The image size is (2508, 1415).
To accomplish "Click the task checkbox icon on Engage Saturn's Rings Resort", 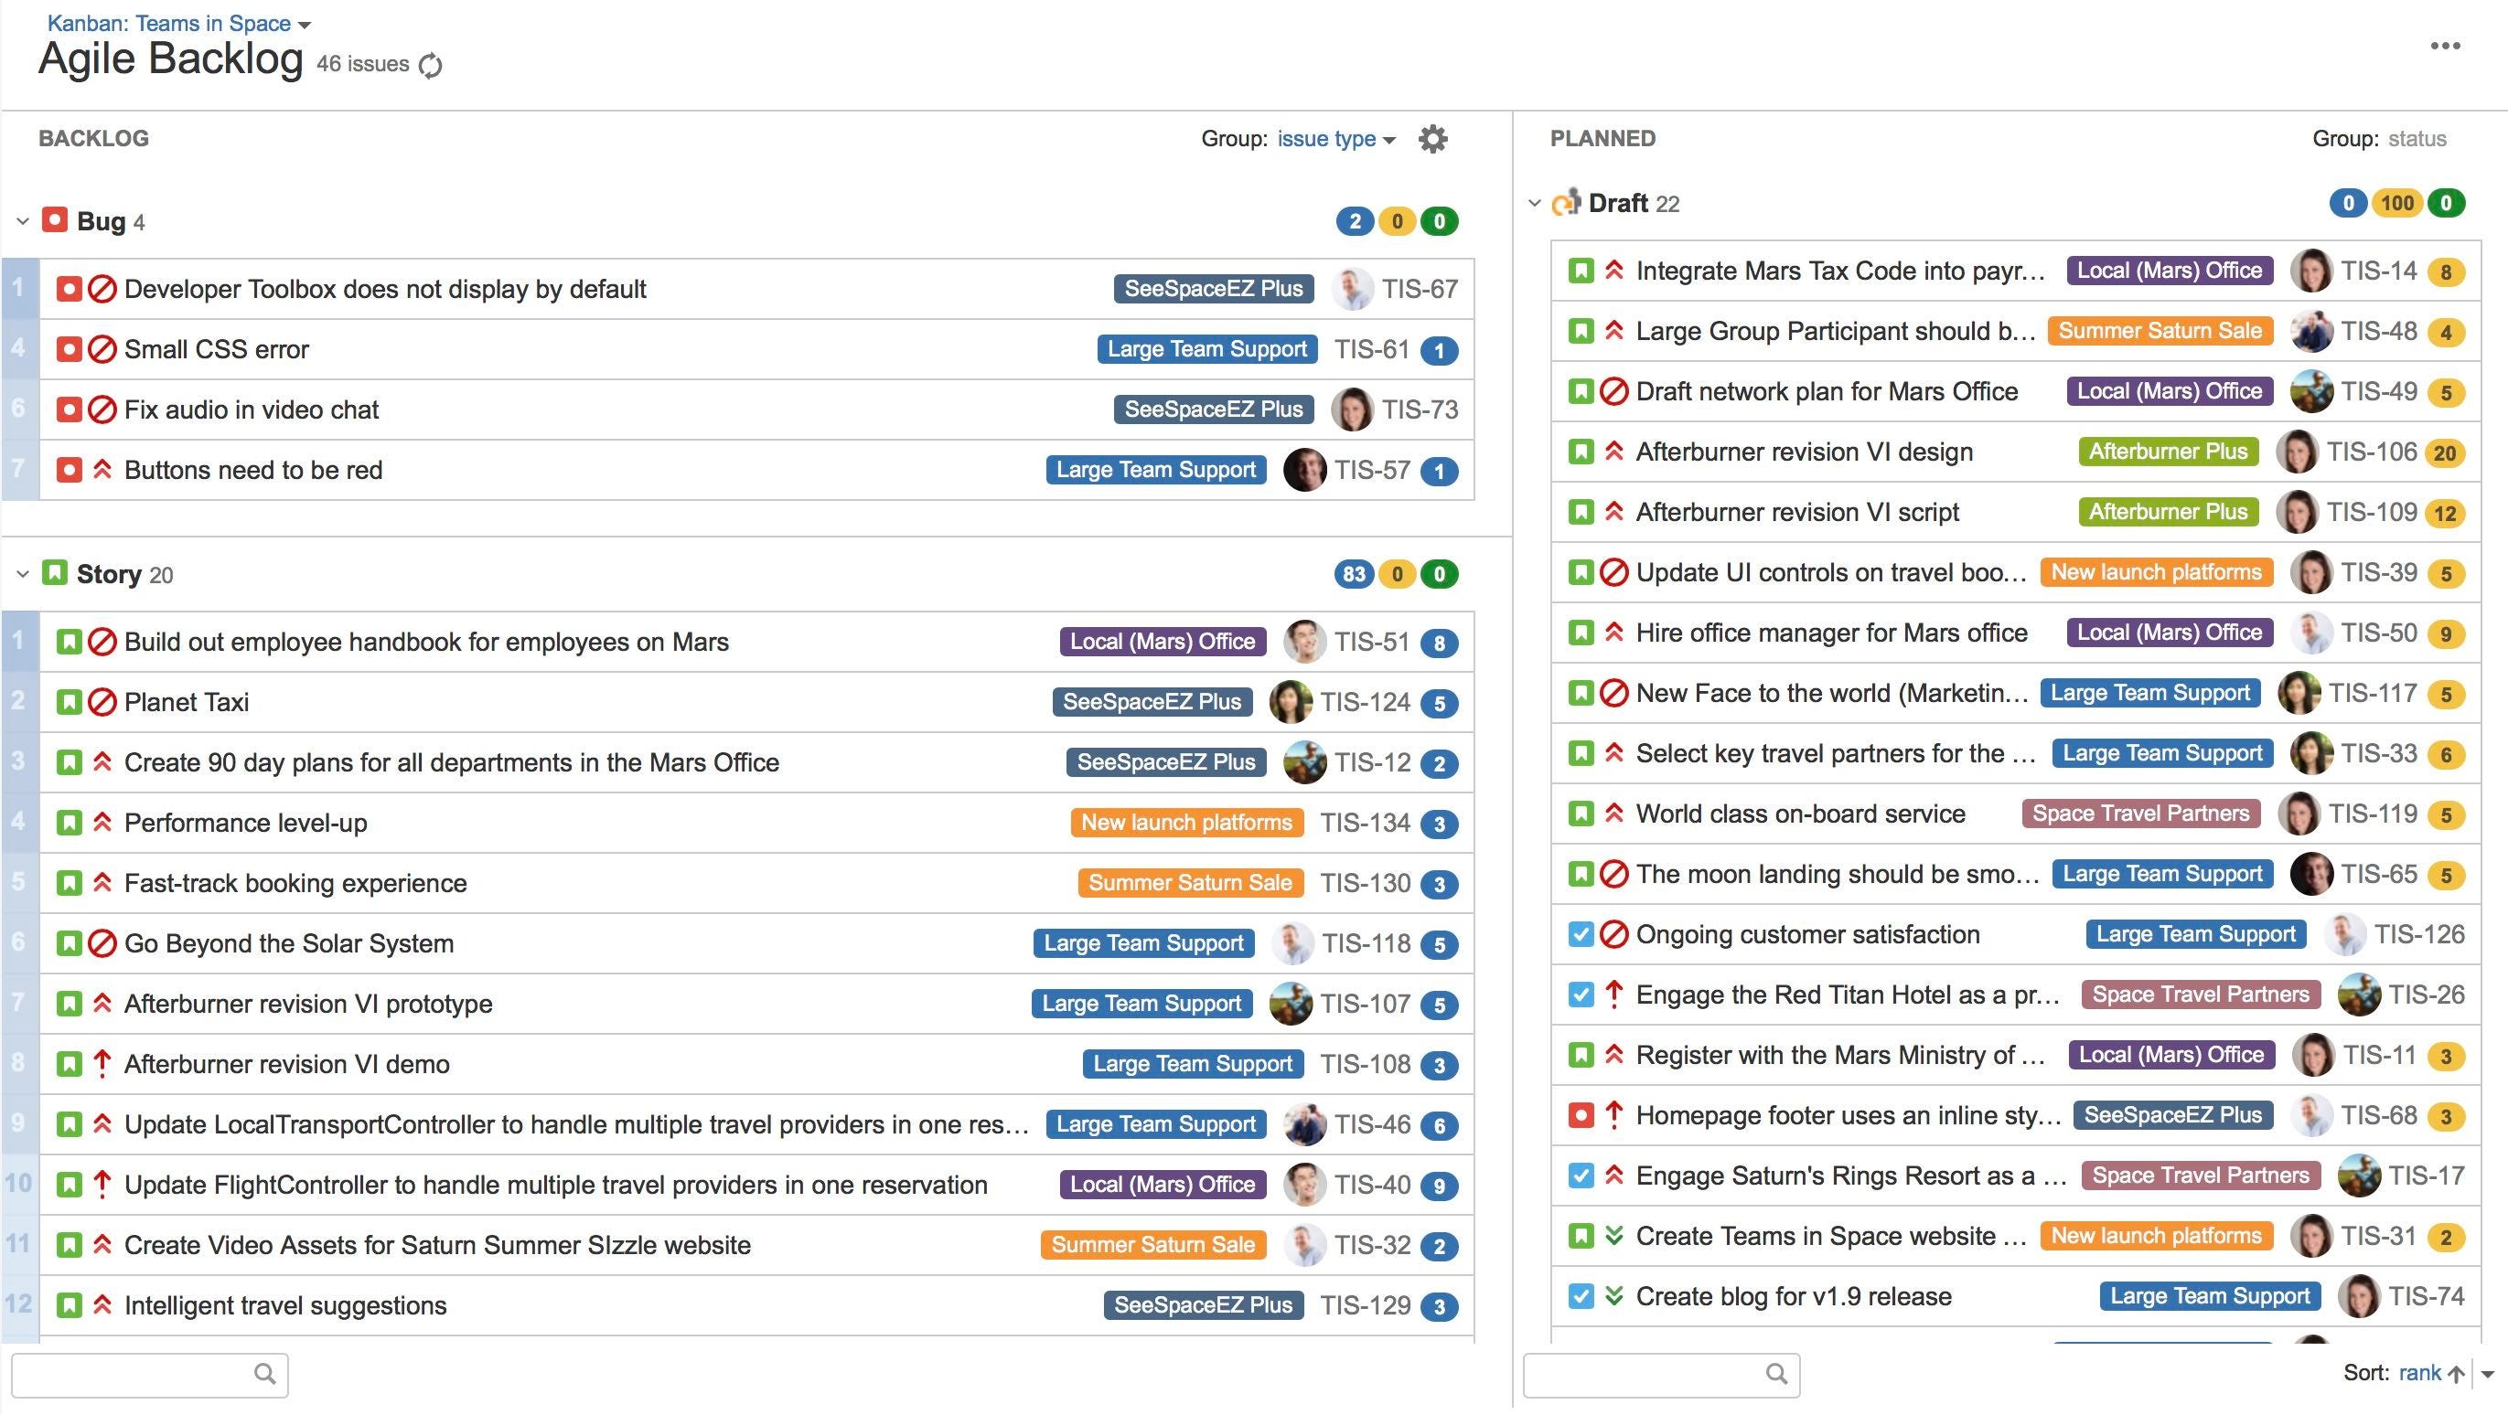I will point(1581,1176).
